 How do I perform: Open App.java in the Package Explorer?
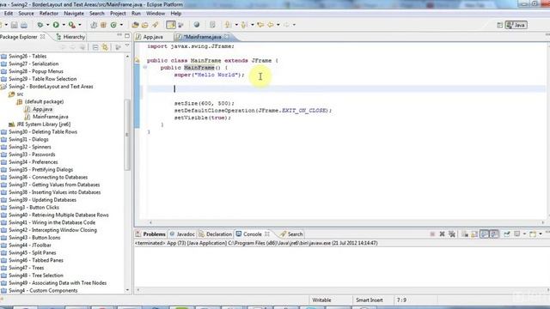pyautogui.click(x=42, y=109)
